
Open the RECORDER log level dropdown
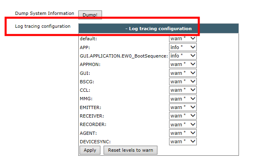(183, 124)
